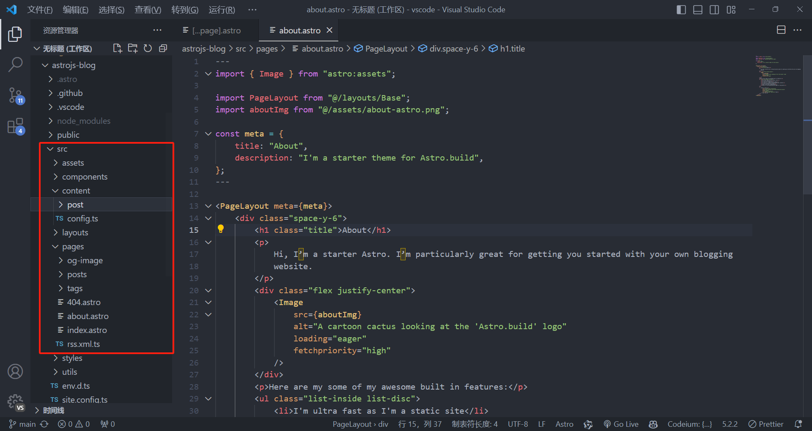
Task: Click the Prettier formatter status bar item
Action: pyautogui.click(x=765, y=424)
